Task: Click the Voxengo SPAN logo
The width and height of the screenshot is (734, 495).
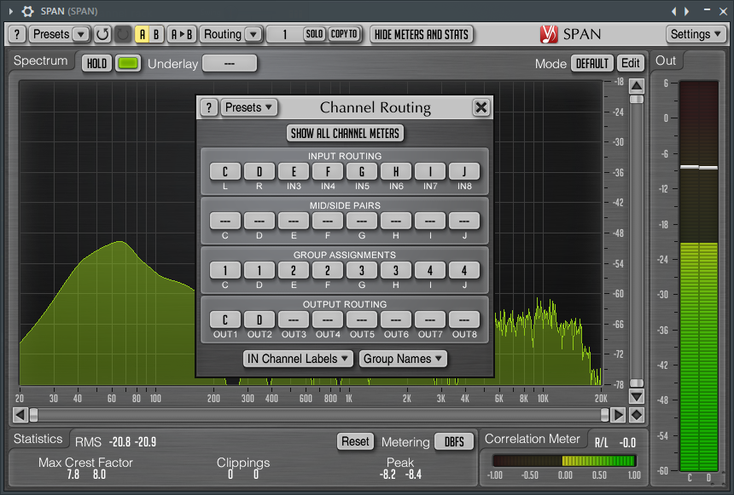Action: 570,34
